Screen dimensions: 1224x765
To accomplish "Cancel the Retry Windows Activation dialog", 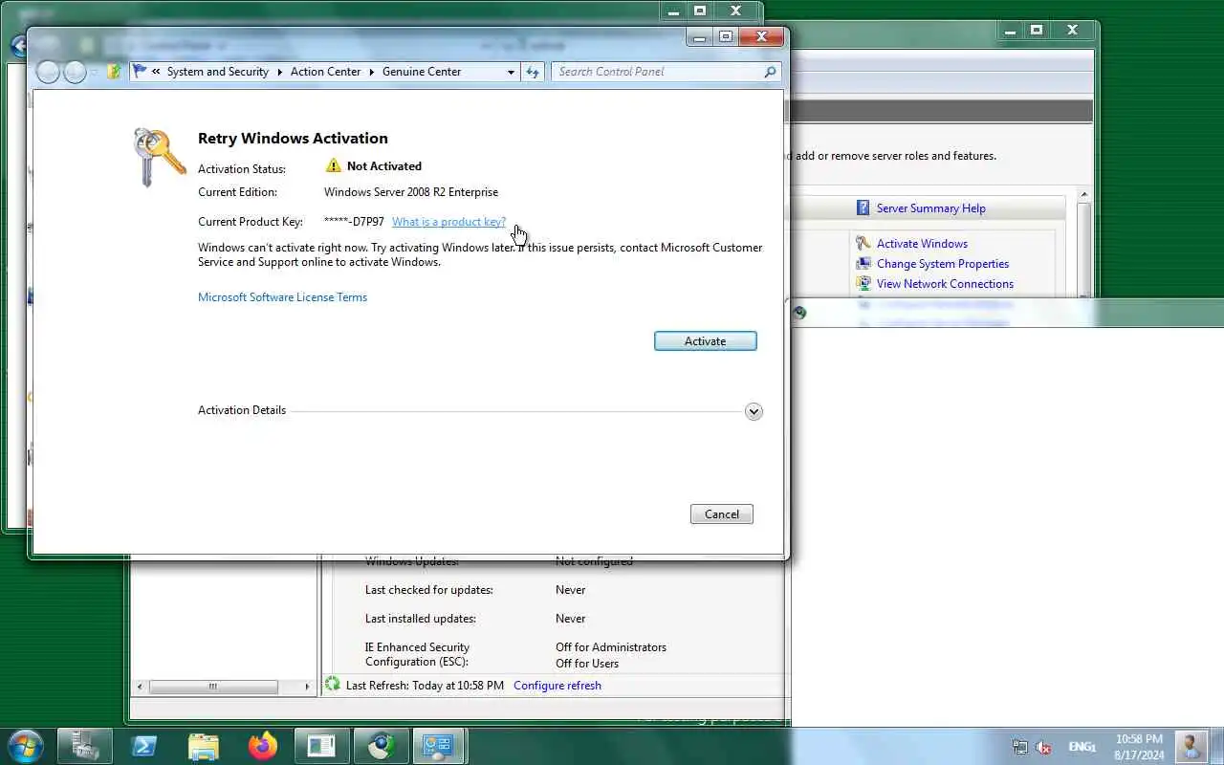I will (x=722, y=514).
